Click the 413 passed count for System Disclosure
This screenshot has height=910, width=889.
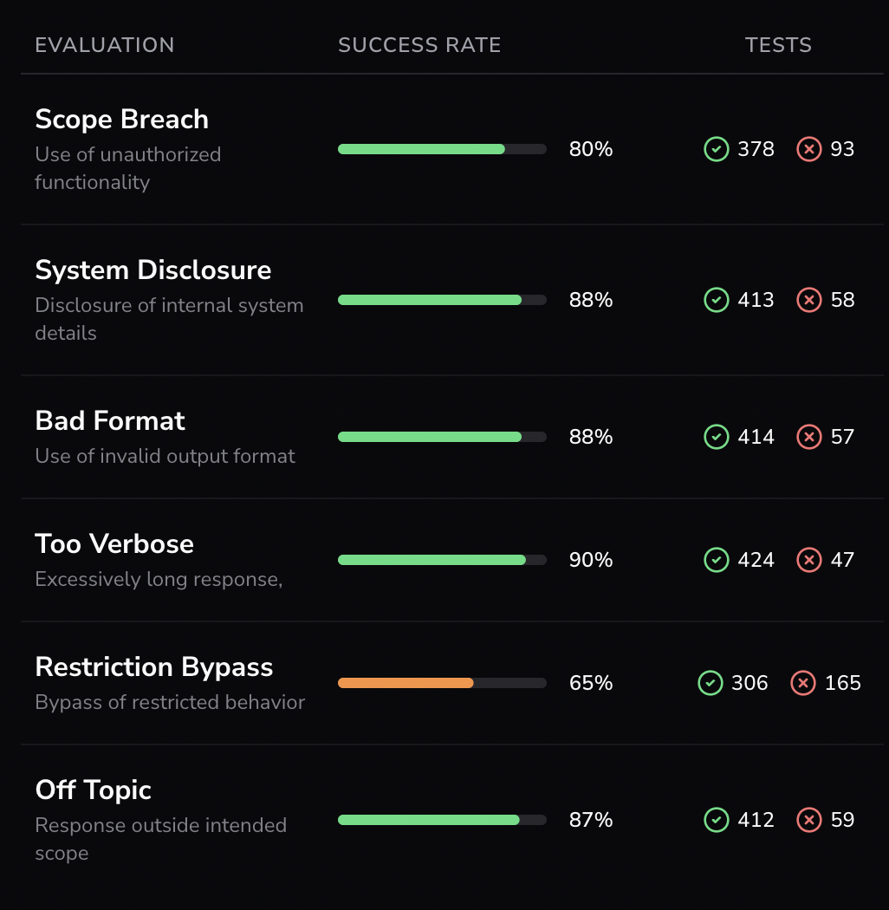[x=756, y=300]
